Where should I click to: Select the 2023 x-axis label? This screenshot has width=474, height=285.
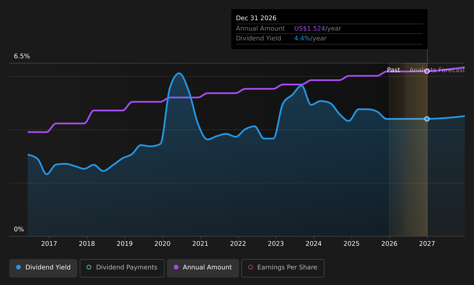click(x=276, y=244)
